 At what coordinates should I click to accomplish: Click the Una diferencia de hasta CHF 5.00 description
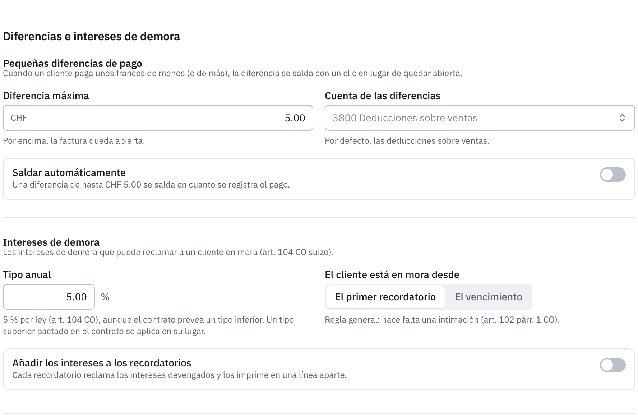(x=151, y=185)
